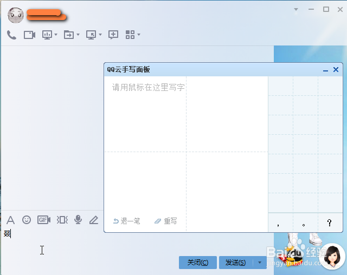Send message with 发送(S) button
This screenshot has width=347, height=275.
[x=235, y=263]
